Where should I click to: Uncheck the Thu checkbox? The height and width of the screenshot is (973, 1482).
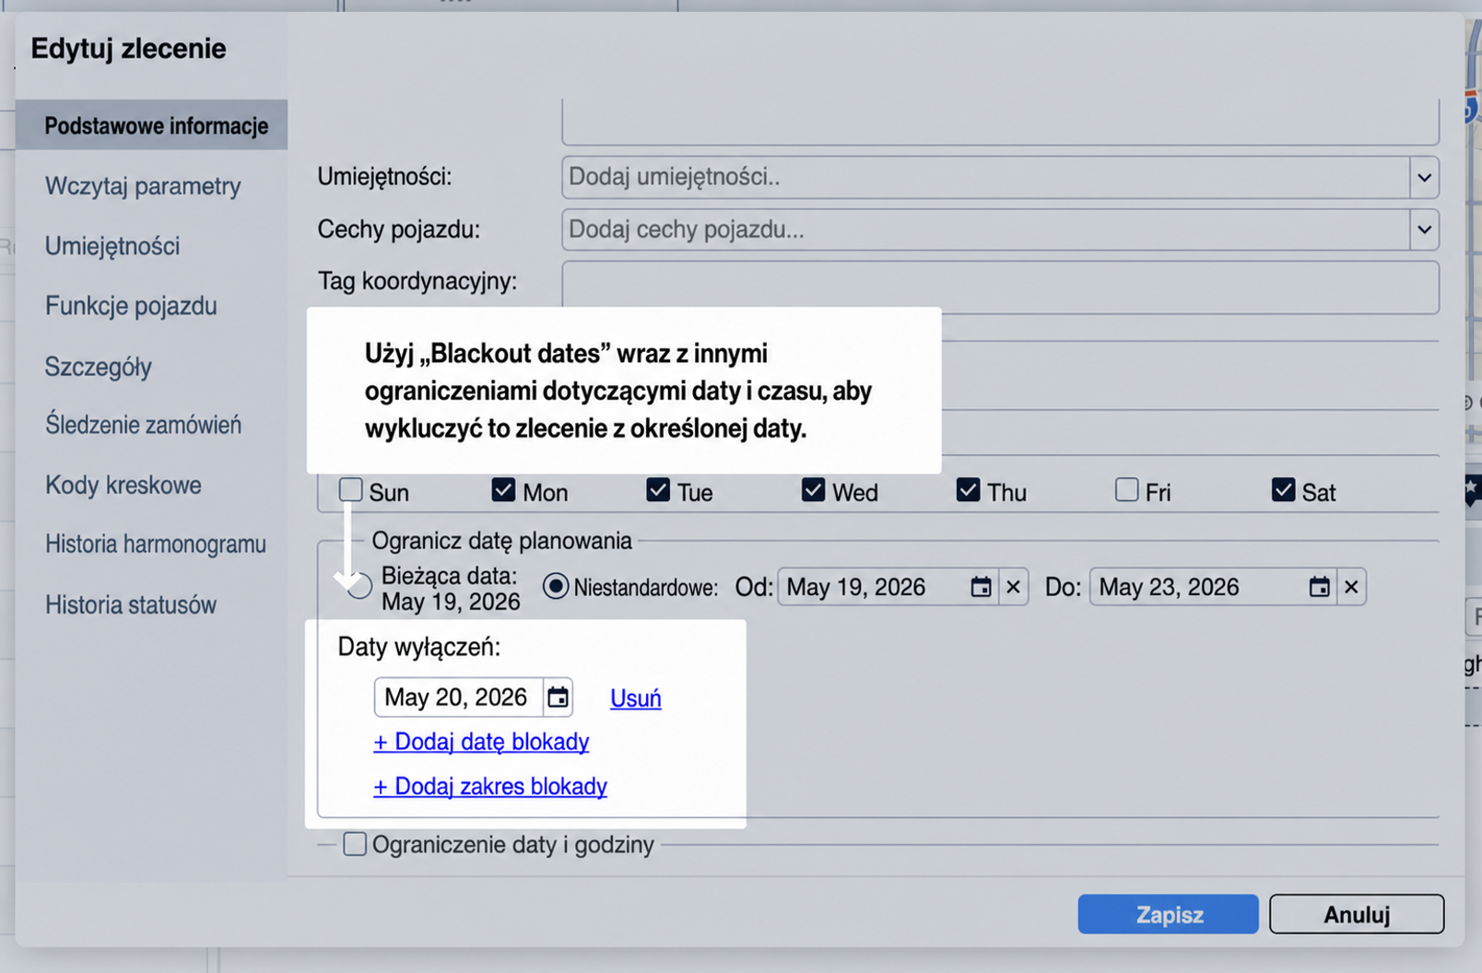[x=968, y=489]
